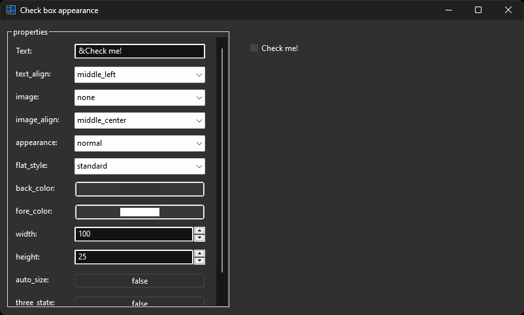Focus the width numeric field

click(133, 234)
